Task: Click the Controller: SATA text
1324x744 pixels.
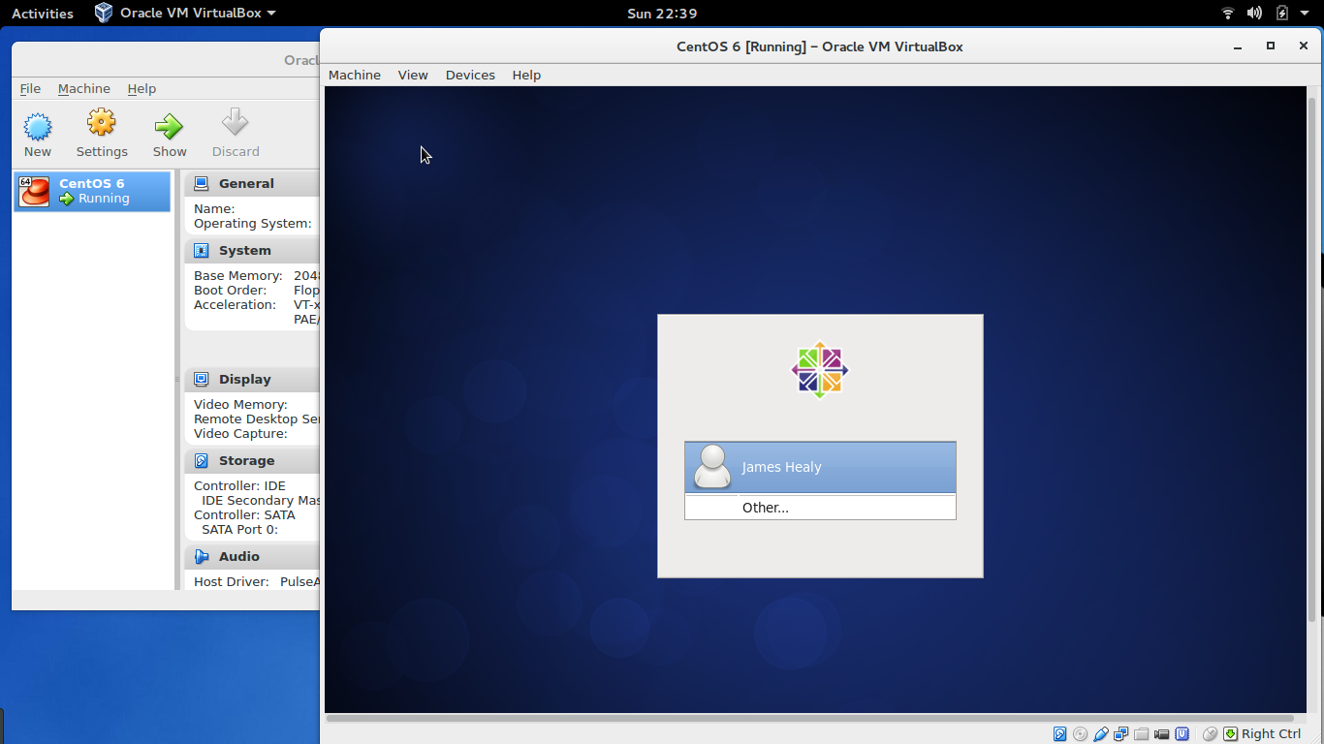Action: pos(244,514)
